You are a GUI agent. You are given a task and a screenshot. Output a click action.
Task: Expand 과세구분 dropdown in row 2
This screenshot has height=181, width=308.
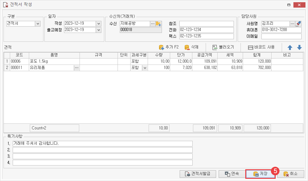pyautogui.click(x=145, y=68)
